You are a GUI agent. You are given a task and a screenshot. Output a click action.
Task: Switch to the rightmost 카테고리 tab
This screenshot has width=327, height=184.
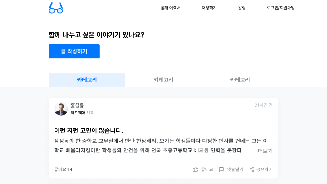(x=240, y=80)
